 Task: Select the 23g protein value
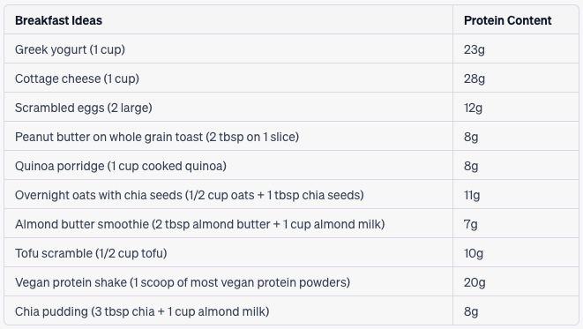click(474, 49)
